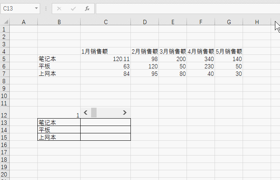Select row 5 header
280x180 pixels.
point(5,59)
